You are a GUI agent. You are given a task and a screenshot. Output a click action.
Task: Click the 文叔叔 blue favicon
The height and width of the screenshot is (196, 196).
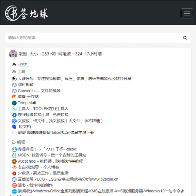[14, 121]
